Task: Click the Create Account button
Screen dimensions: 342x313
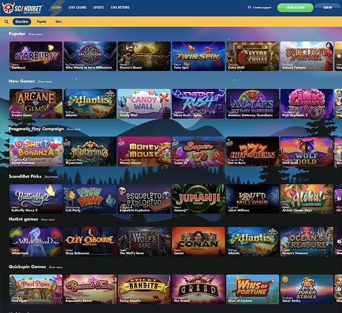Action: pyautogui.click(x=295, y=7)
